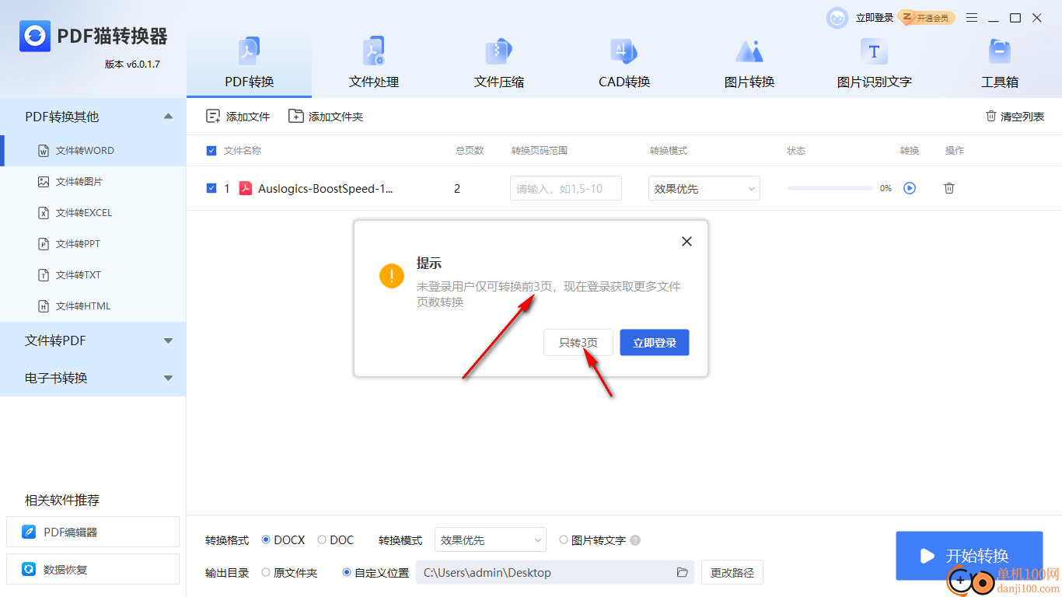Click the PDF编辑器 pen icon
This screenshot has height=597, width=1062.
click(30, 532)
